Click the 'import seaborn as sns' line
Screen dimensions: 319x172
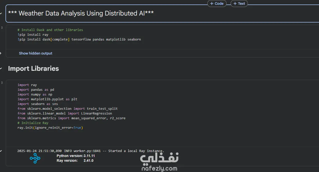(x=38, y=104)
